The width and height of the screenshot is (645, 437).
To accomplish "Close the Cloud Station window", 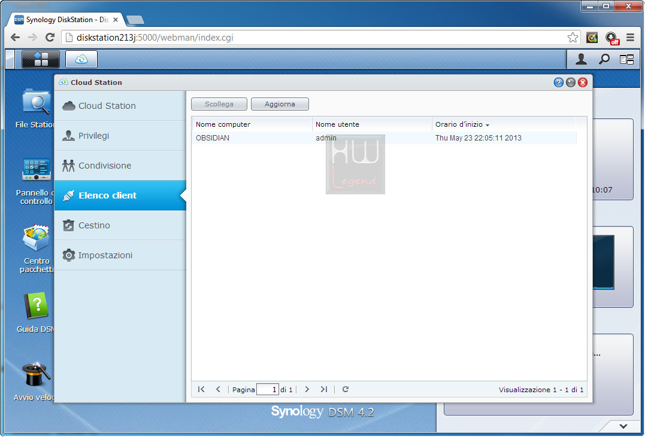I will point(583,82).
